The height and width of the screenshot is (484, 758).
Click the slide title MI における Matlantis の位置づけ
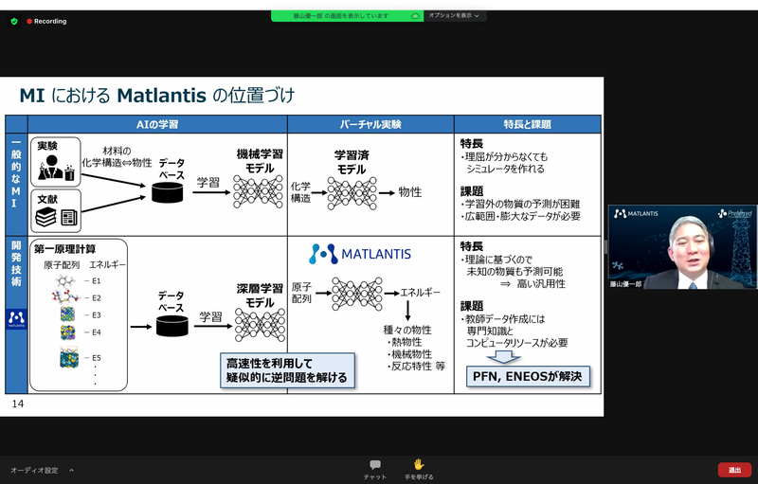point(157,95)
